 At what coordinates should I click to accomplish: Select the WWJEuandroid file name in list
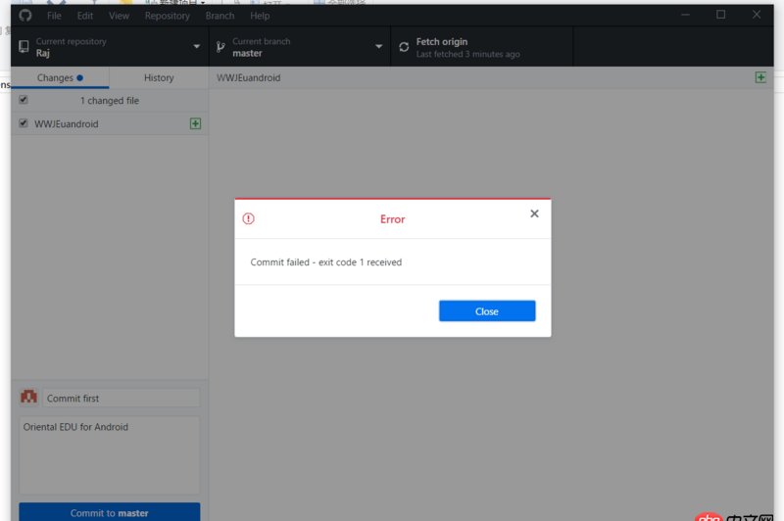tap(67, 123)
